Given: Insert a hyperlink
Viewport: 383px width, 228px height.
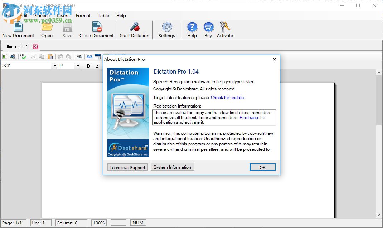Looking at the screenshot, I should coord(89,56).
